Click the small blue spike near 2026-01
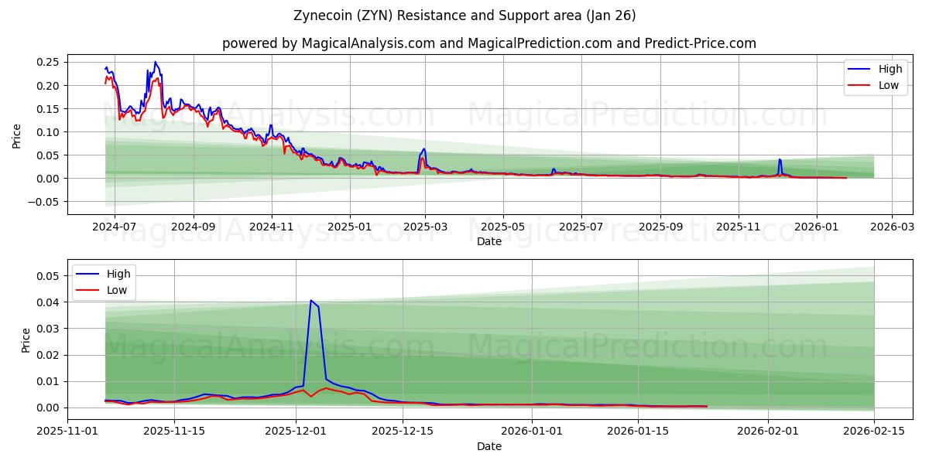 [x=780, y=163]
